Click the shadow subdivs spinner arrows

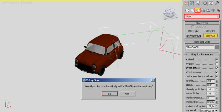217,98
